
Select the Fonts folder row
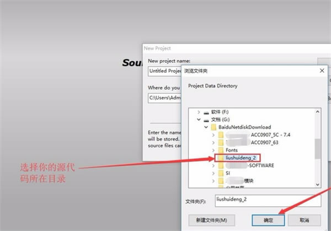(x=232, y=150)
